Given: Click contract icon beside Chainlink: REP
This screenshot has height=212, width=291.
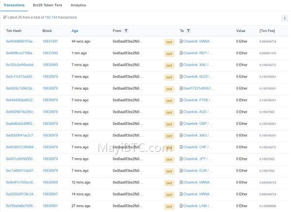Looking at the screenshot, I should click(x=181, y=53).
